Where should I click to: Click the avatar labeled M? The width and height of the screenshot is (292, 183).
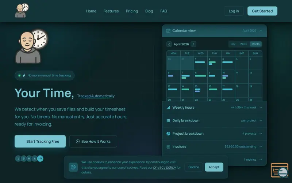(x=29, y=158)
